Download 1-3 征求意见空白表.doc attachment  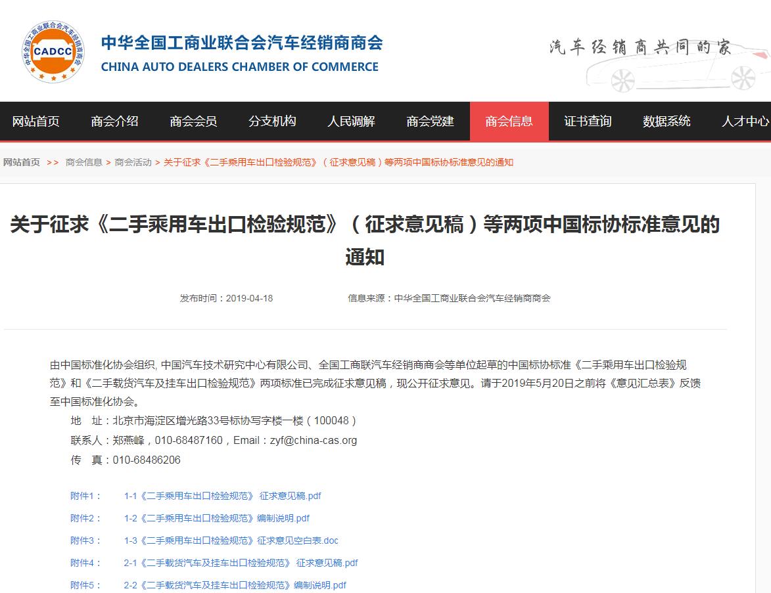click(231, 540)
